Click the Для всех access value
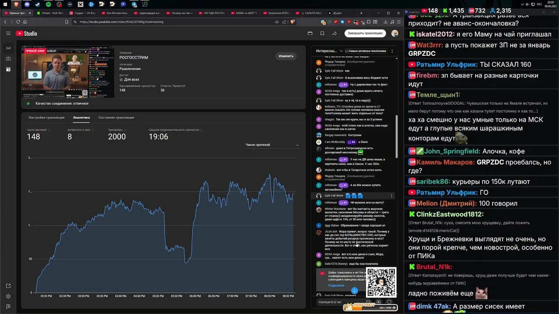 [131, 80]
